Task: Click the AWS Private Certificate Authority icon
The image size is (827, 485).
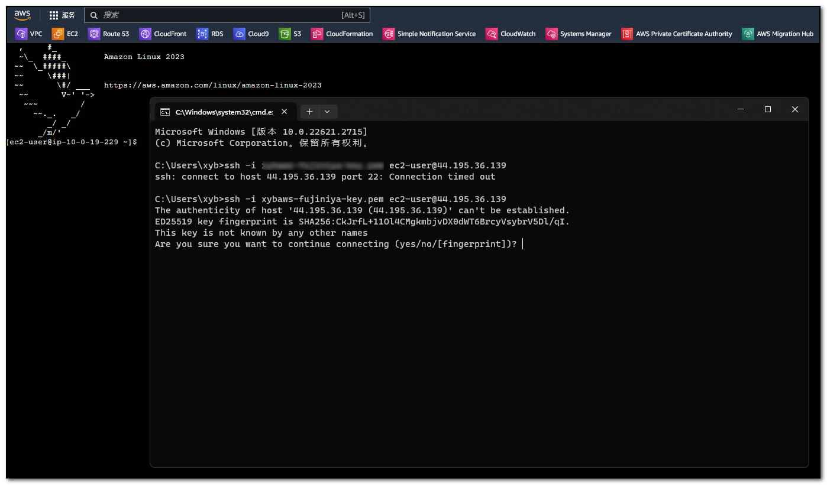Action: 627,34
